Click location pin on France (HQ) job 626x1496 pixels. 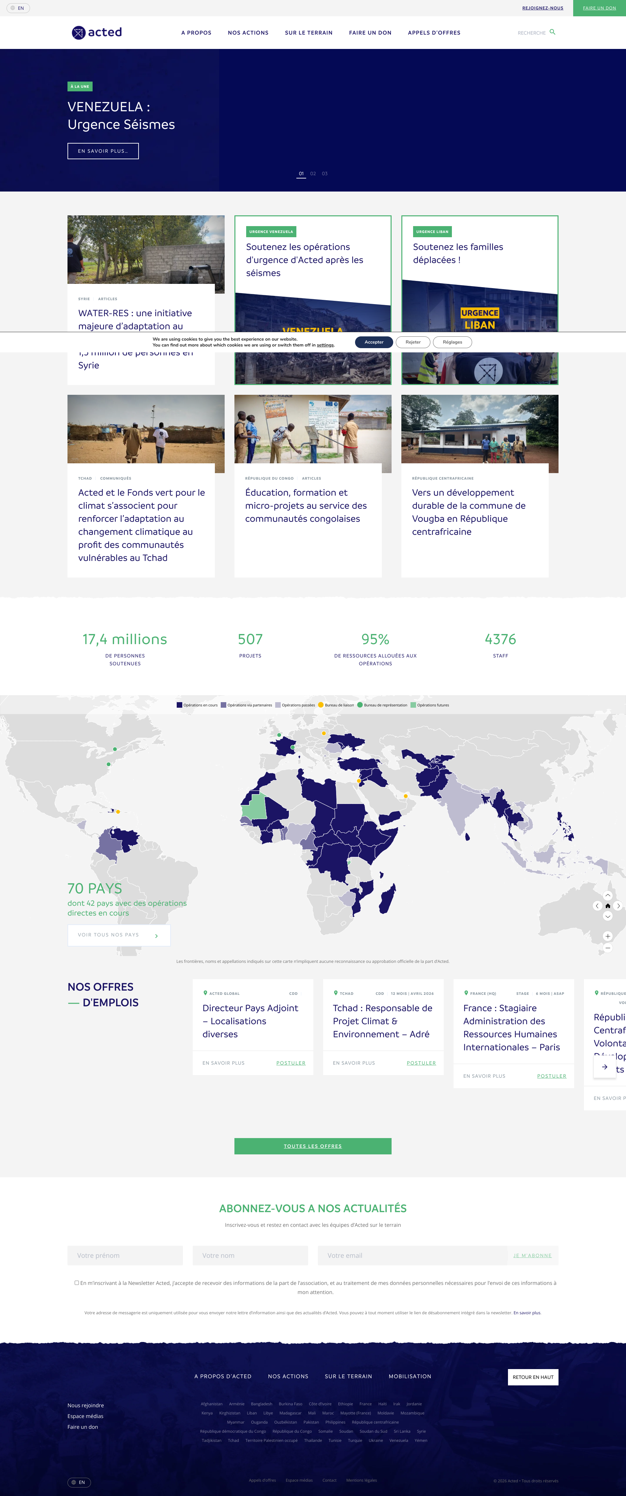pyautogui.click(x=467, y=993)
